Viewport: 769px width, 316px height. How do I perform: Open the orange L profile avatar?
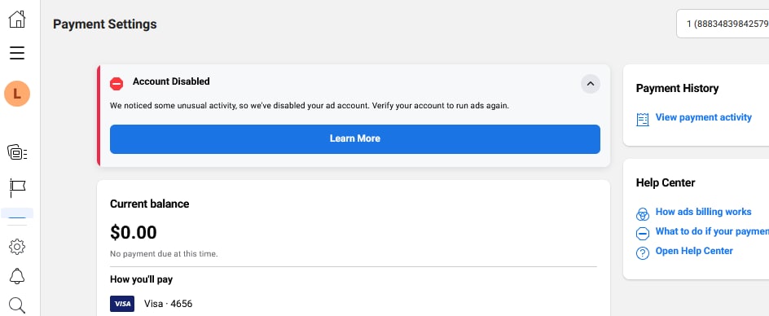coord(17,94)
